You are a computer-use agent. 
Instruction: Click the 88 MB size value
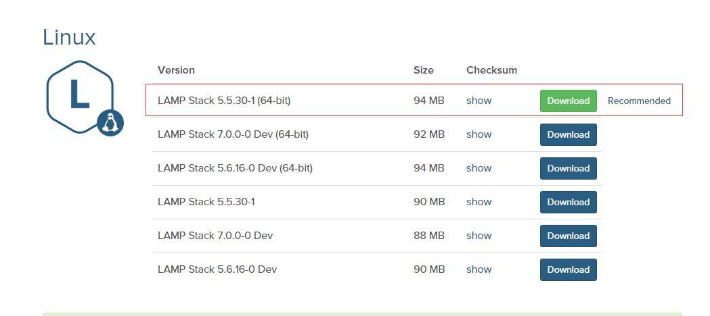click(x=429, y=236)
